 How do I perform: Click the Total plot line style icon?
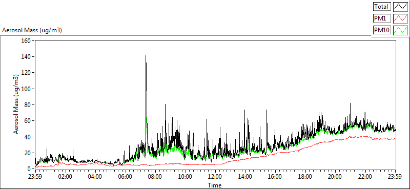coord(401,7)
